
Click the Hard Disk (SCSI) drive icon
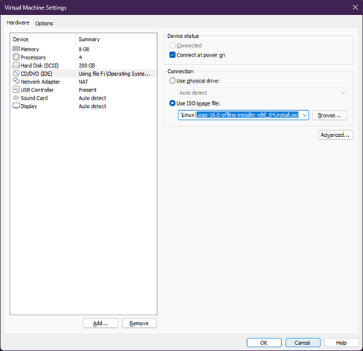(16, 65)
